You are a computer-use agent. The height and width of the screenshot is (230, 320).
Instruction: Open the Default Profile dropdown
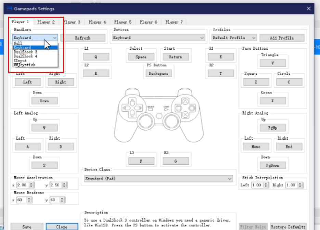click(x=234, y=38)
